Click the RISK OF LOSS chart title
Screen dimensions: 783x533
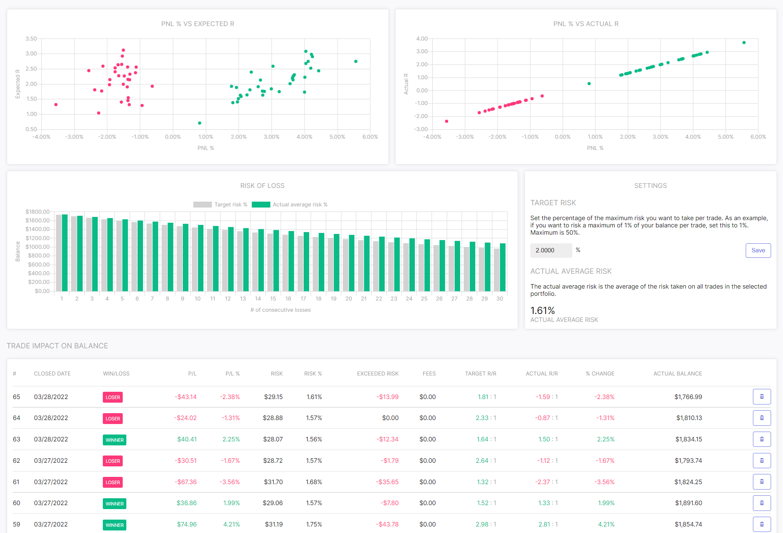pyautogui.click(x=262, y=186)
